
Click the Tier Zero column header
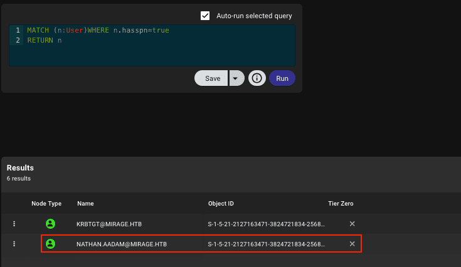pyautogui.click(x=341, y=204)
